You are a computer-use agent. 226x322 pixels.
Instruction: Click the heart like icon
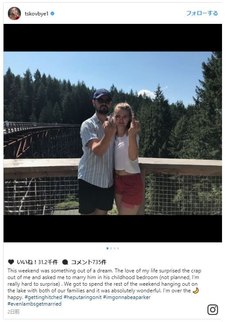point(11,262)
